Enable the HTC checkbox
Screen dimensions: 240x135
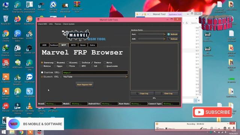pos(80,66)
